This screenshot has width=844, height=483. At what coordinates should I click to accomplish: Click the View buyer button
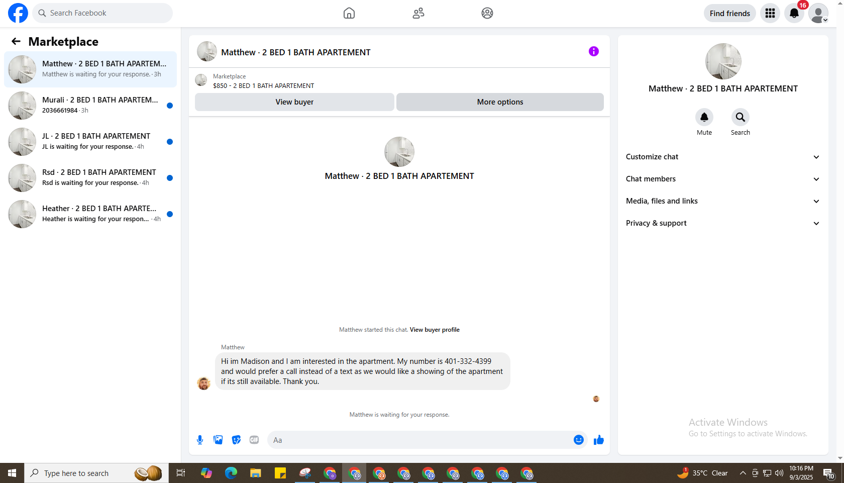(294, 102)
